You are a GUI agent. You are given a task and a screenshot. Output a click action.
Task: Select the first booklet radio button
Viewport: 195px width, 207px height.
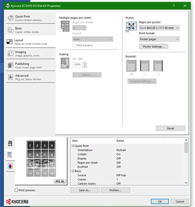point(132,74)
